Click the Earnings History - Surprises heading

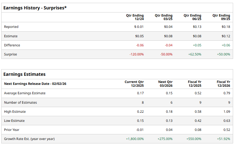point(35,8)
